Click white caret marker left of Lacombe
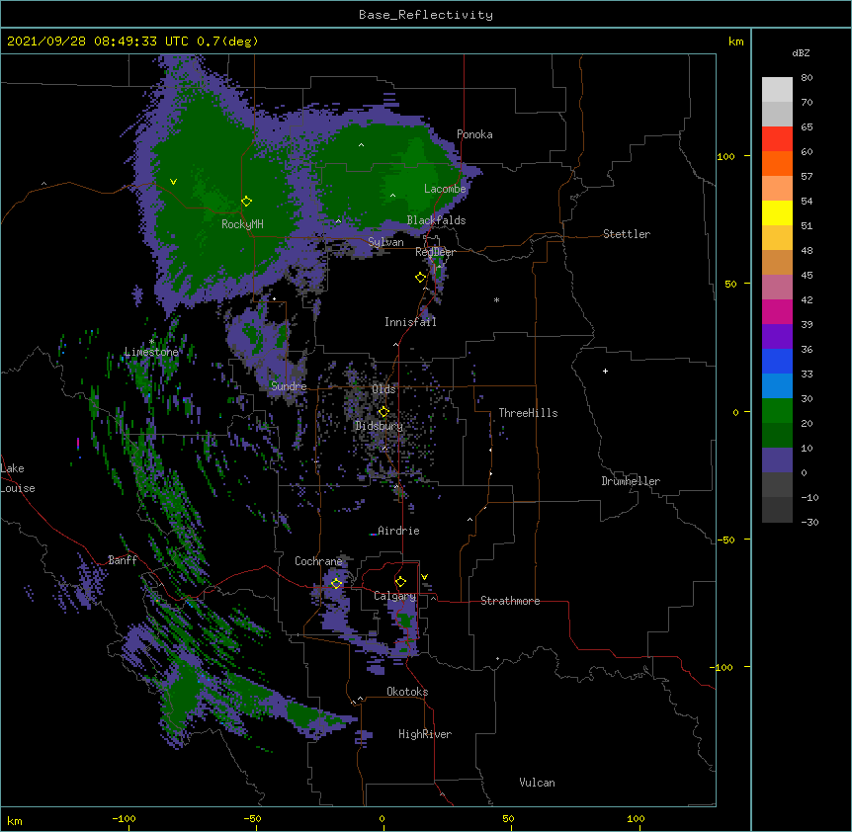 point(392,196)
